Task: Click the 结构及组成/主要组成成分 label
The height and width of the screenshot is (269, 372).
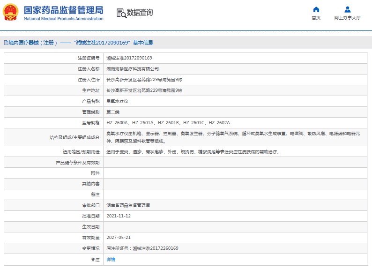Action: 74,137
